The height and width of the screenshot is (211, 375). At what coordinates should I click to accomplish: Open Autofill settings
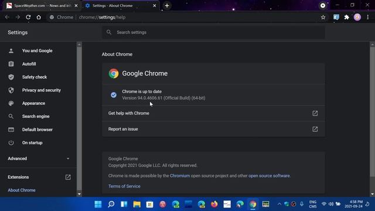coord(29,64)
